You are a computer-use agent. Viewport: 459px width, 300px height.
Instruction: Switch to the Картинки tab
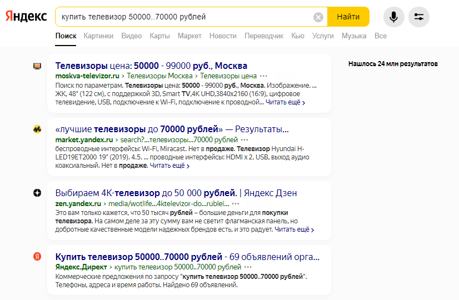pos(98,36)
